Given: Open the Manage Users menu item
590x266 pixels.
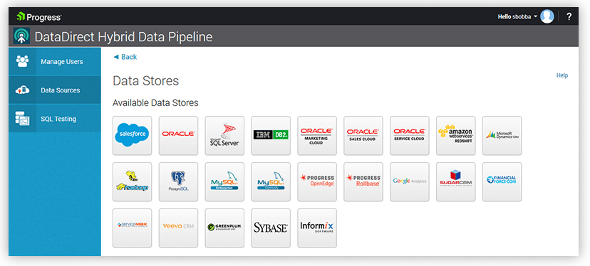Looking at the screenshot, I should pos(55,62).
